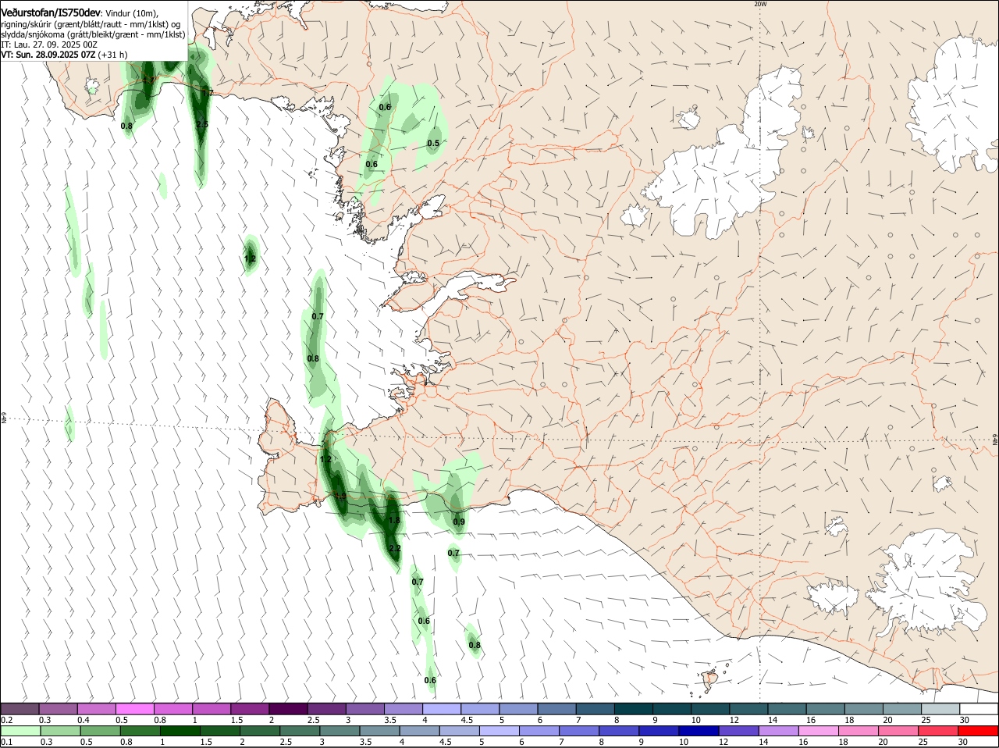The height and width of the screenshot is (748, 999).
Task: Click the 0.5 precipitation value on the map
Action: (x=433, y=143)
